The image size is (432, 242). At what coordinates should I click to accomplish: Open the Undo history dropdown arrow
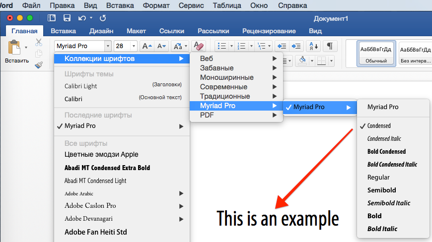91,18
